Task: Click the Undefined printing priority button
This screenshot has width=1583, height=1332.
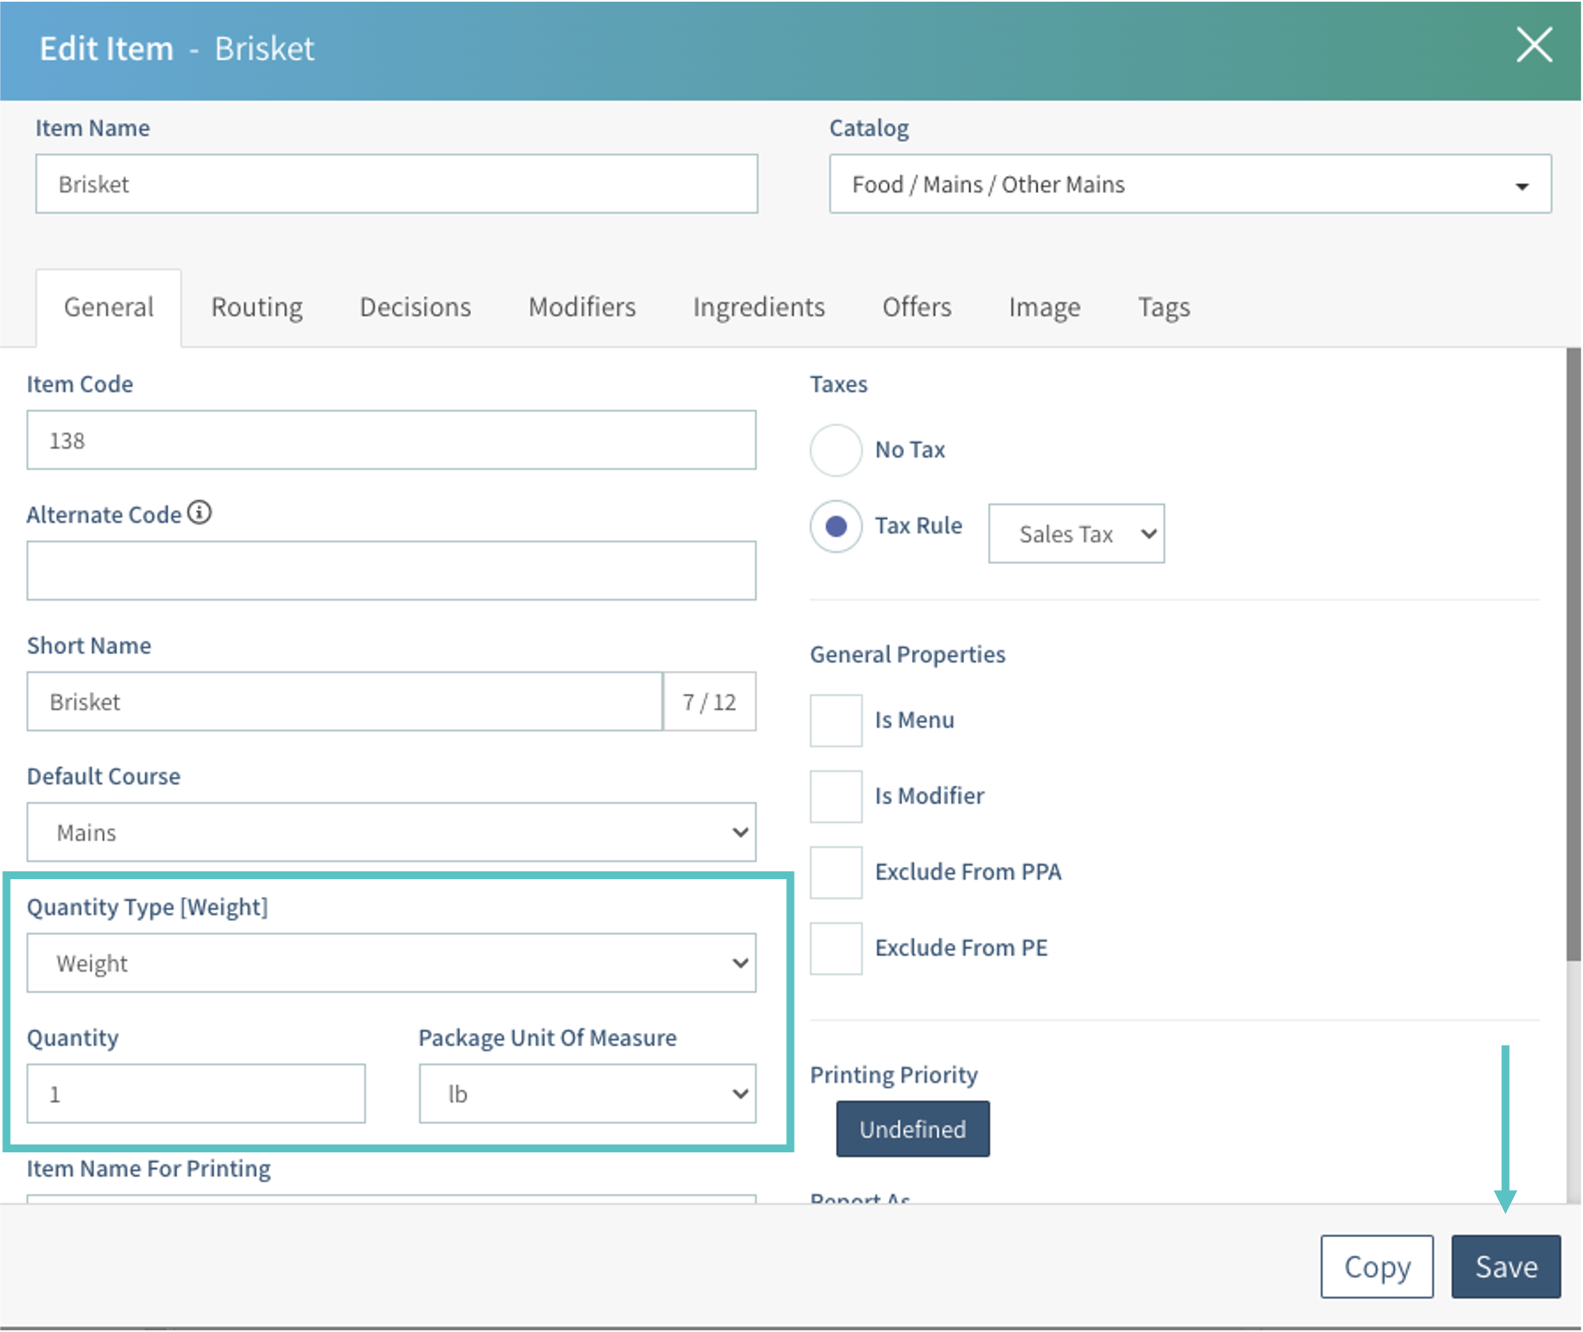Action: point(912,1129)
